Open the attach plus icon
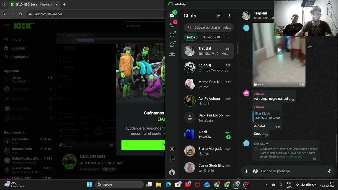 (246, 171)
